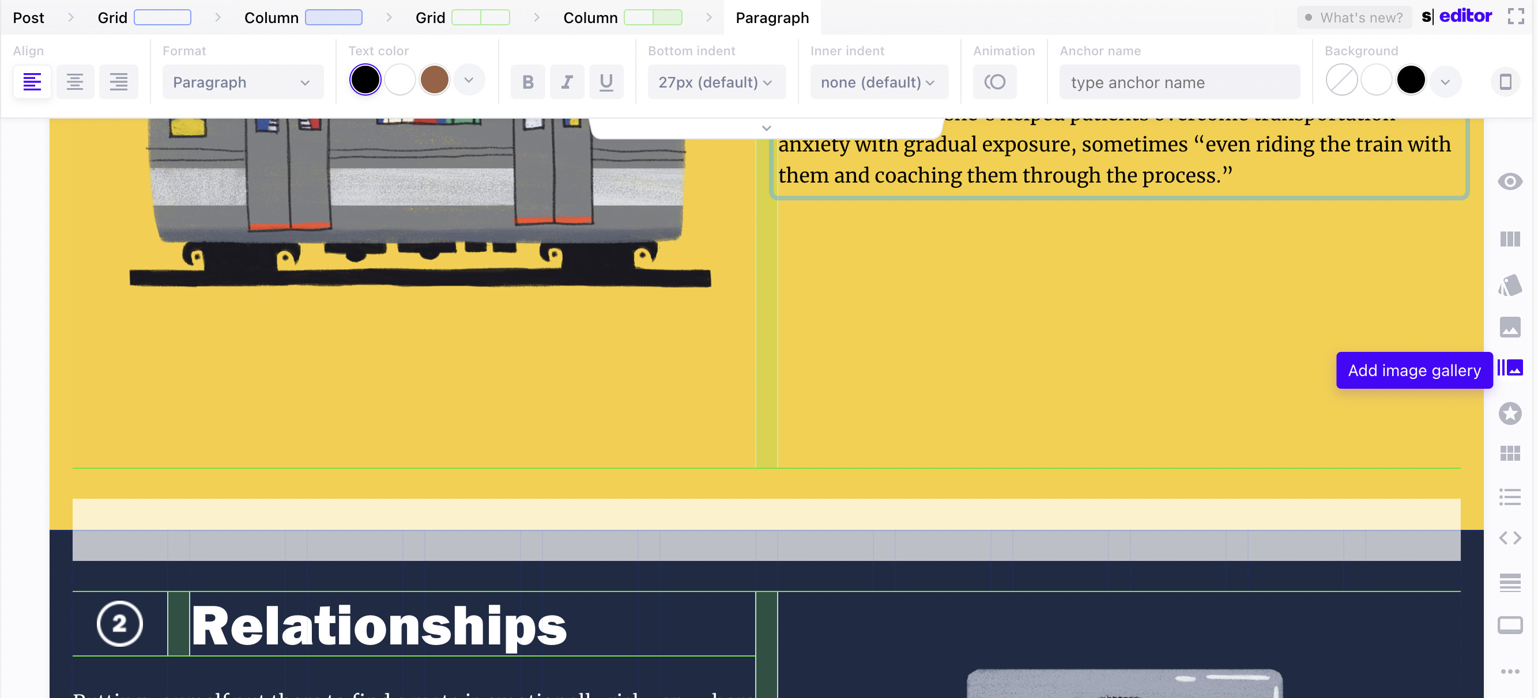Choose the brown text color swatch
The height and width of the screenshot is (698, 1538).
click(434, 81)
